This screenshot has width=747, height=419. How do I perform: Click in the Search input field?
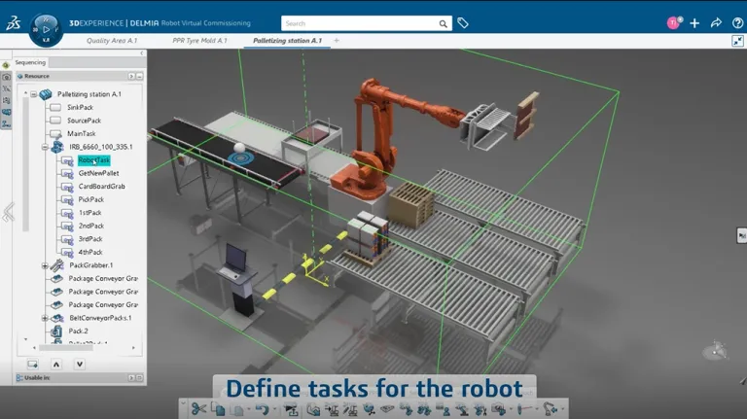358,23
